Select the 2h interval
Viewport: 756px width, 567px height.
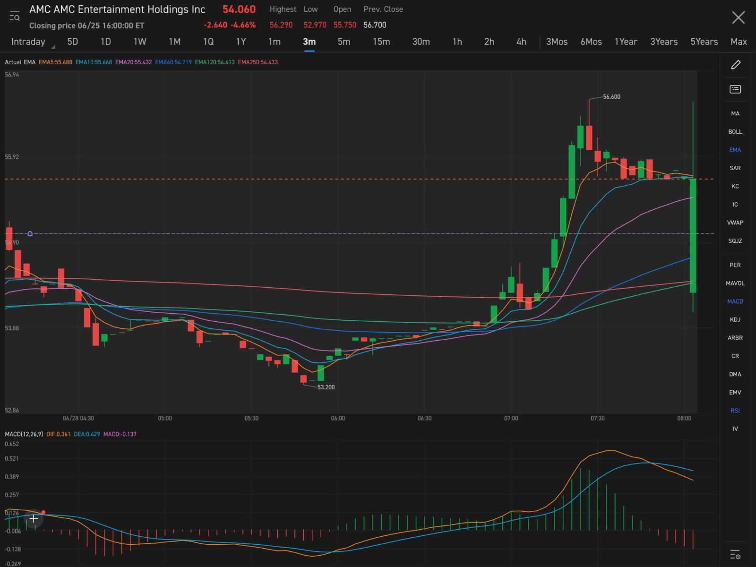pos(489,42)
